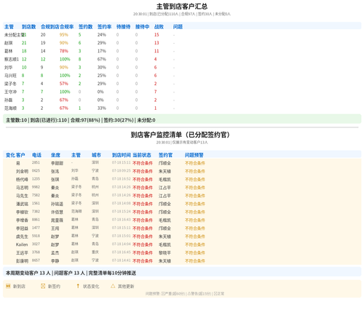Click the 新签约 legend icon

click(x=43, y=286)
